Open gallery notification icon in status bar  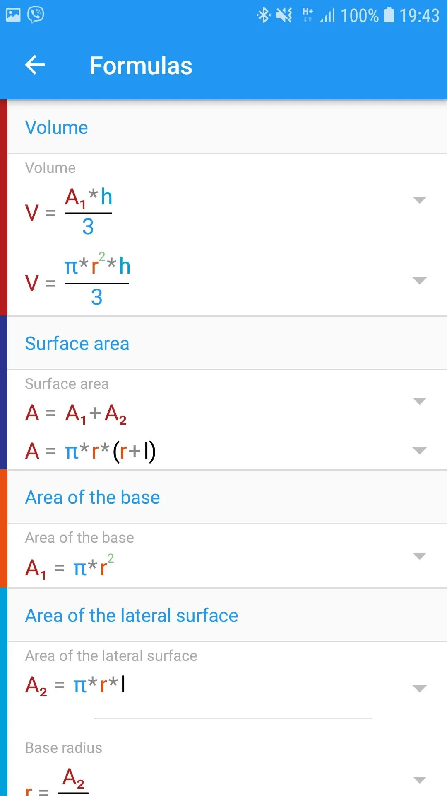13,15
